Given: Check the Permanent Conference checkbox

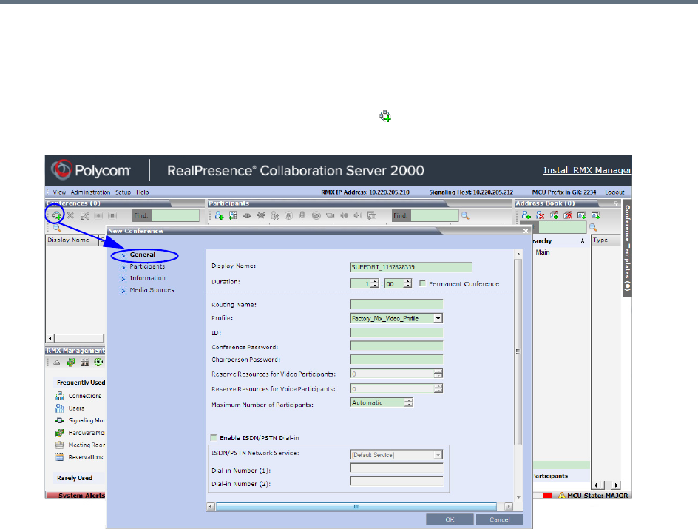Looking at the screenshot, I should (422, 283).
